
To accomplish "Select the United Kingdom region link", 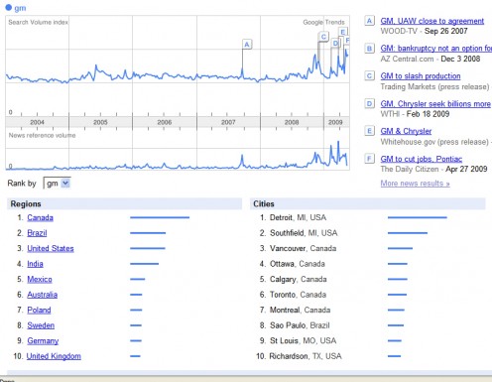I will pyautogui.click(x=54, y=356).
